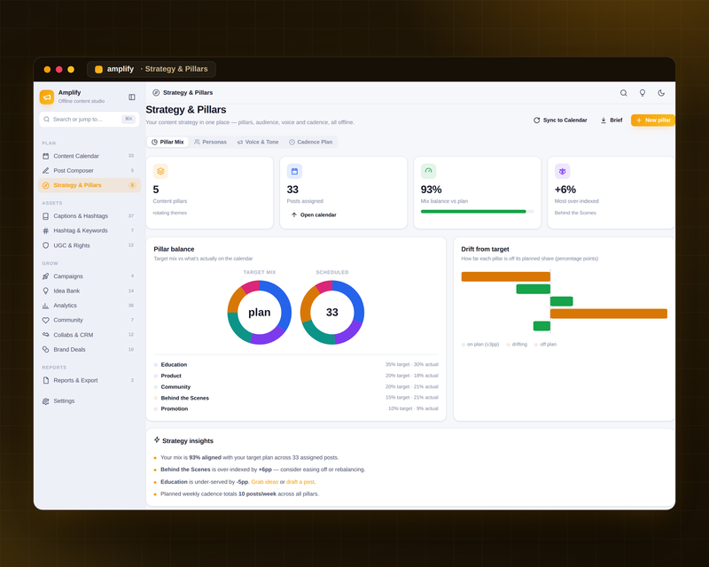Click the Product pillar row
The image size is (709, 567).
[296, 376]
